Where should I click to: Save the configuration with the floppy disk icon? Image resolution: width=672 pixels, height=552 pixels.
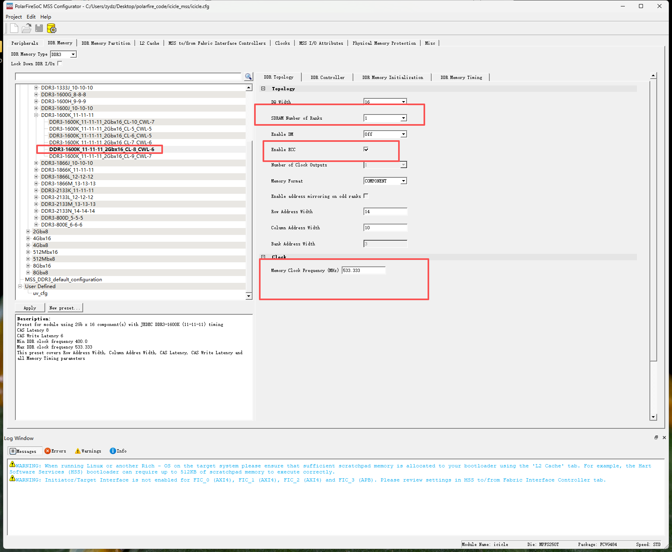(39, 28)
